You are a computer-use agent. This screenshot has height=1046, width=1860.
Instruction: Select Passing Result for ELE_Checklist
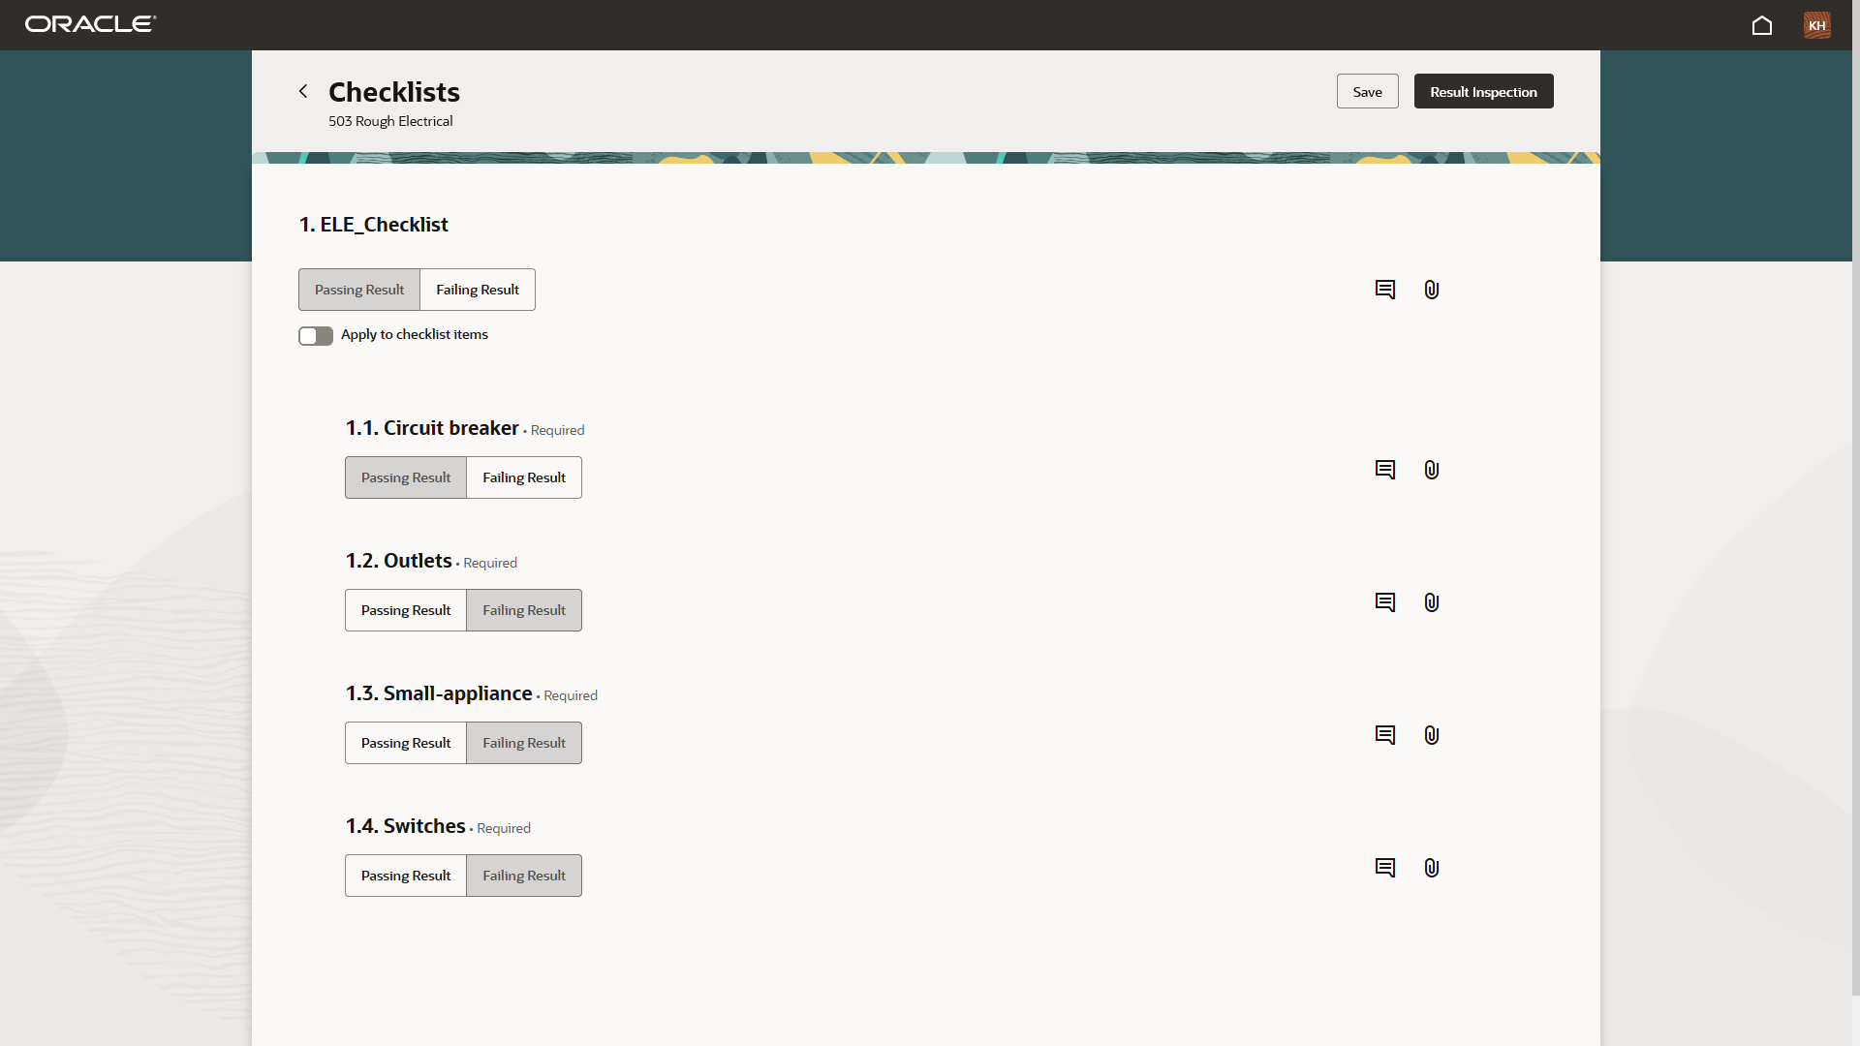pyautogui.click(x=359, y=289)
